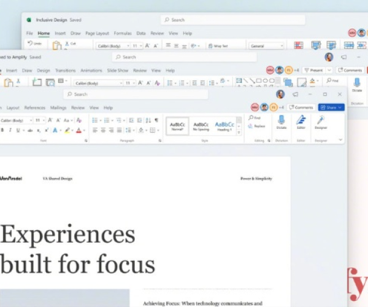Switch to Formulas tab in Excel
This screenshot has width=368, height=307.
[123, 33]
